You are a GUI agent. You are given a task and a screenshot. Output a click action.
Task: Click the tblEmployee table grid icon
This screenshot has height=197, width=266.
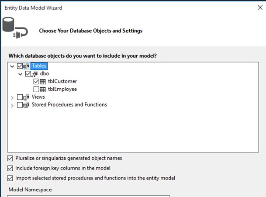(x=43, y=89)
